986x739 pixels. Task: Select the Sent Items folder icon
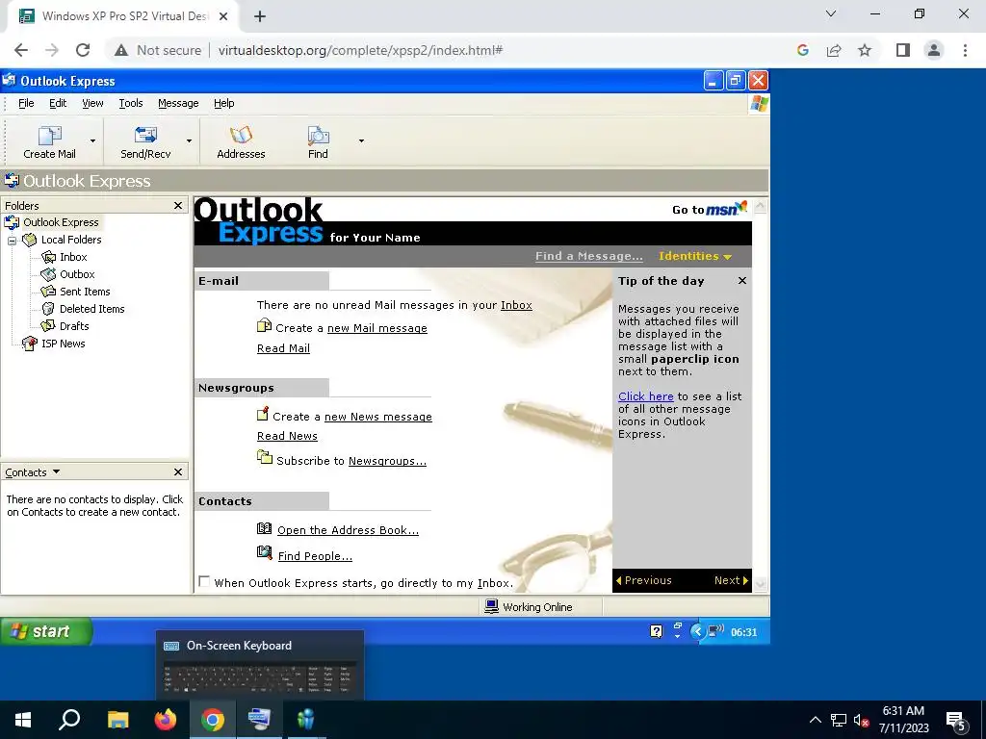[x=48, y=292]
